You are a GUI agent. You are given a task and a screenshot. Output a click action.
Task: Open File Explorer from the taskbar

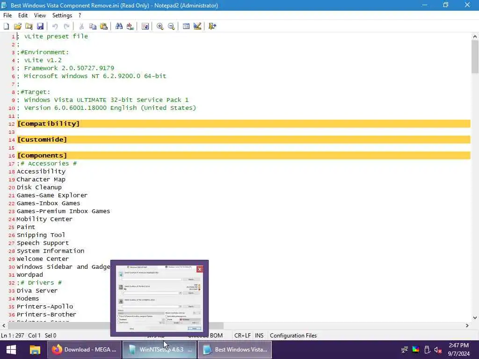[35, 350]
